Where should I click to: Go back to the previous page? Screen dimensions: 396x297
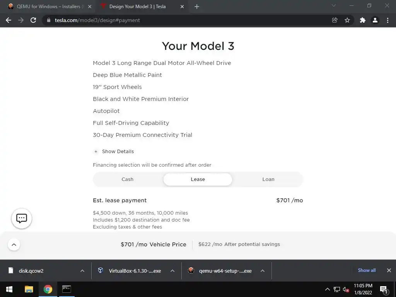[x=9, y=20]
